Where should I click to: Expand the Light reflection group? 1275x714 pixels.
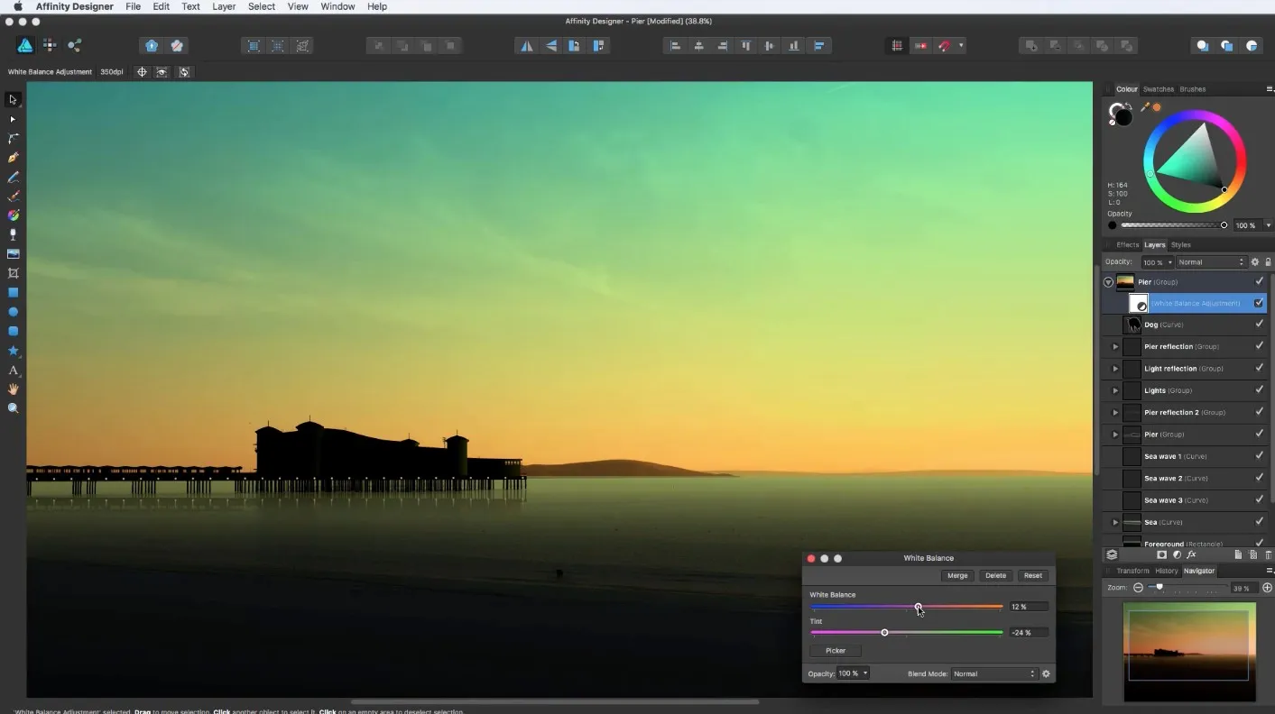coord(1115,369)
